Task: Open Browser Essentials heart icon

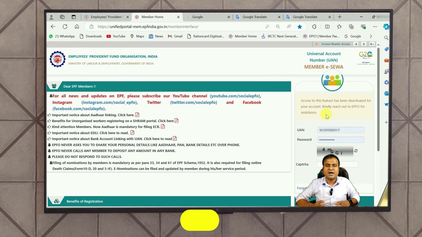Action: pos(363,27)
